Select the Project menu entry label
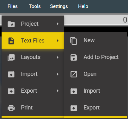The image size is (128, 119). coord(30,24)
